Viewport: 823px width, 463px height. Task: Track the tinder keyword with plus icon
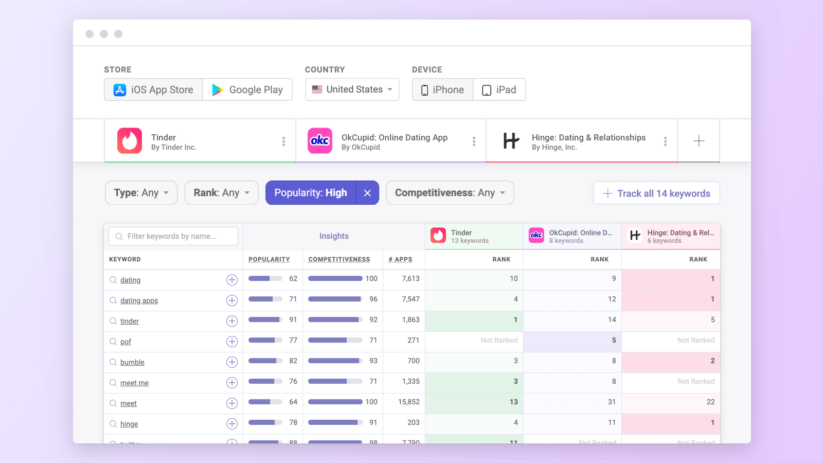pos(232,321)
